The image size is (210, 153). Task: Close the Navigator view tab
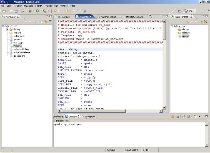click(18, 17)
